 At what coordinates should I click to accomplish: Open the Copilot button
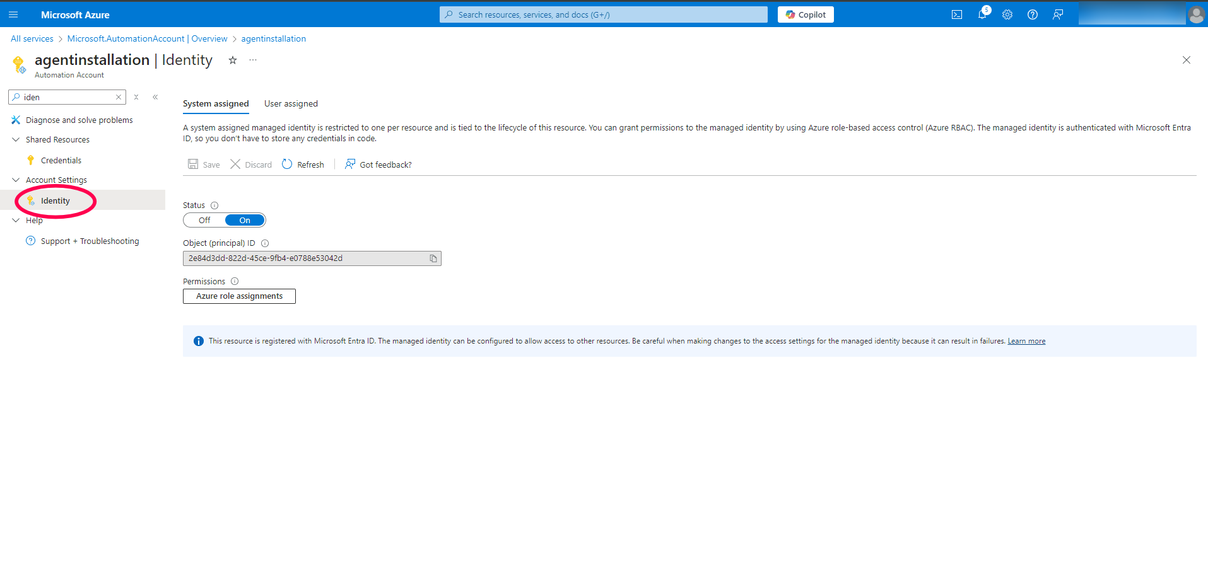pos(806,14)
